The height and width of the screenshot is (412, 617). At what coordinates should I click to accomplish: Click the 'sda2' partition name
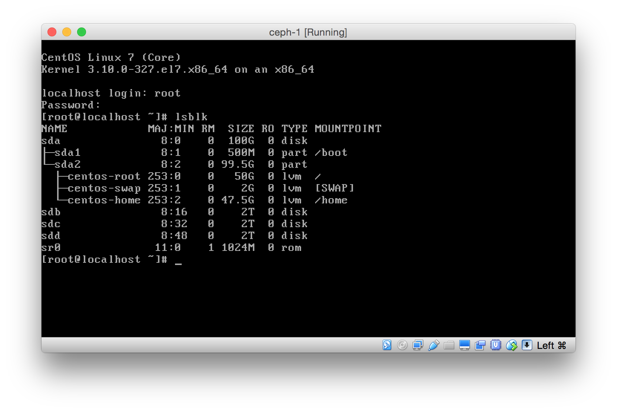tap(67, 164)
